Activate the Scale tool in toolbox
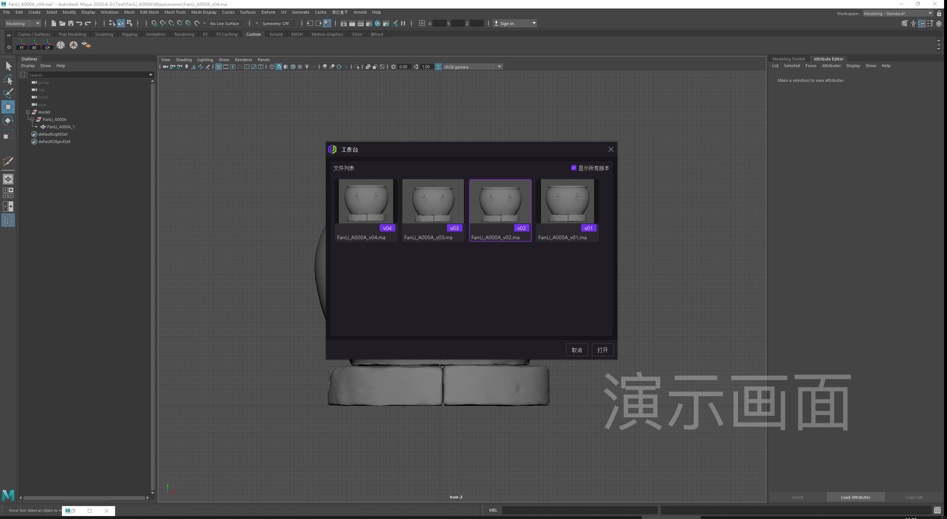Screen dimensions: 947x519 8,134
